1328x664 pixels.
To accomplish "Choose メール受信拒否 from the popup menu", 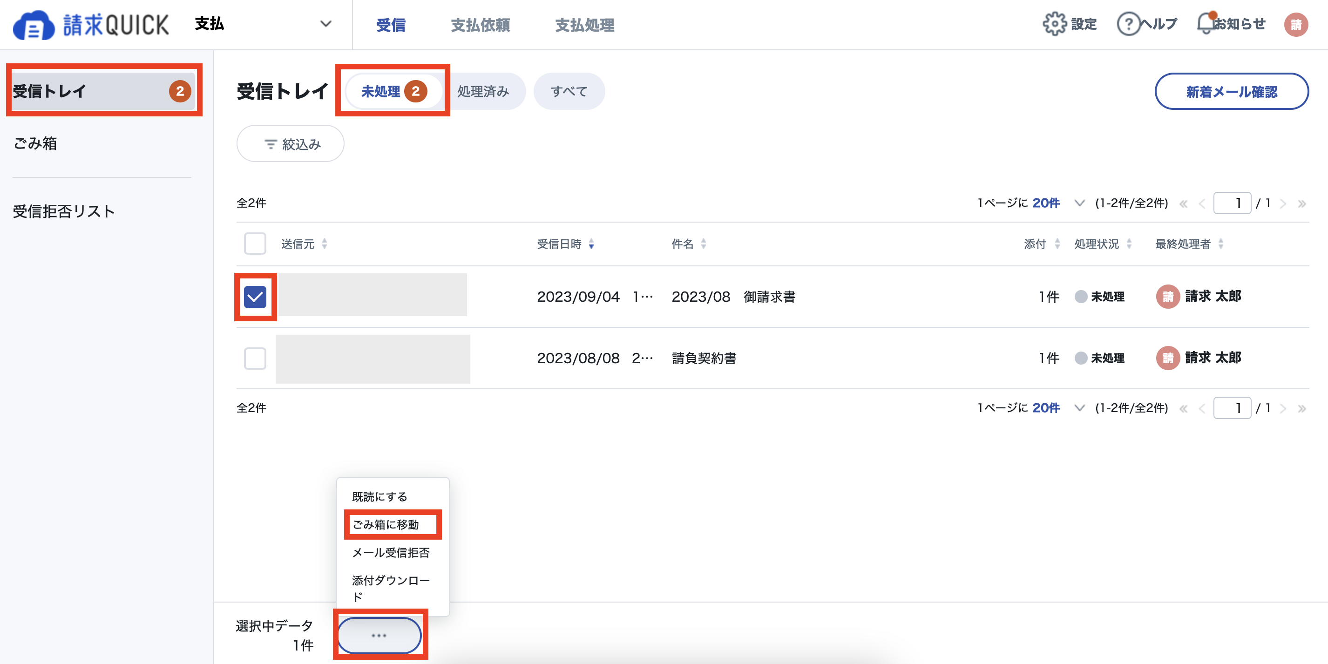I will pos(391,553).
